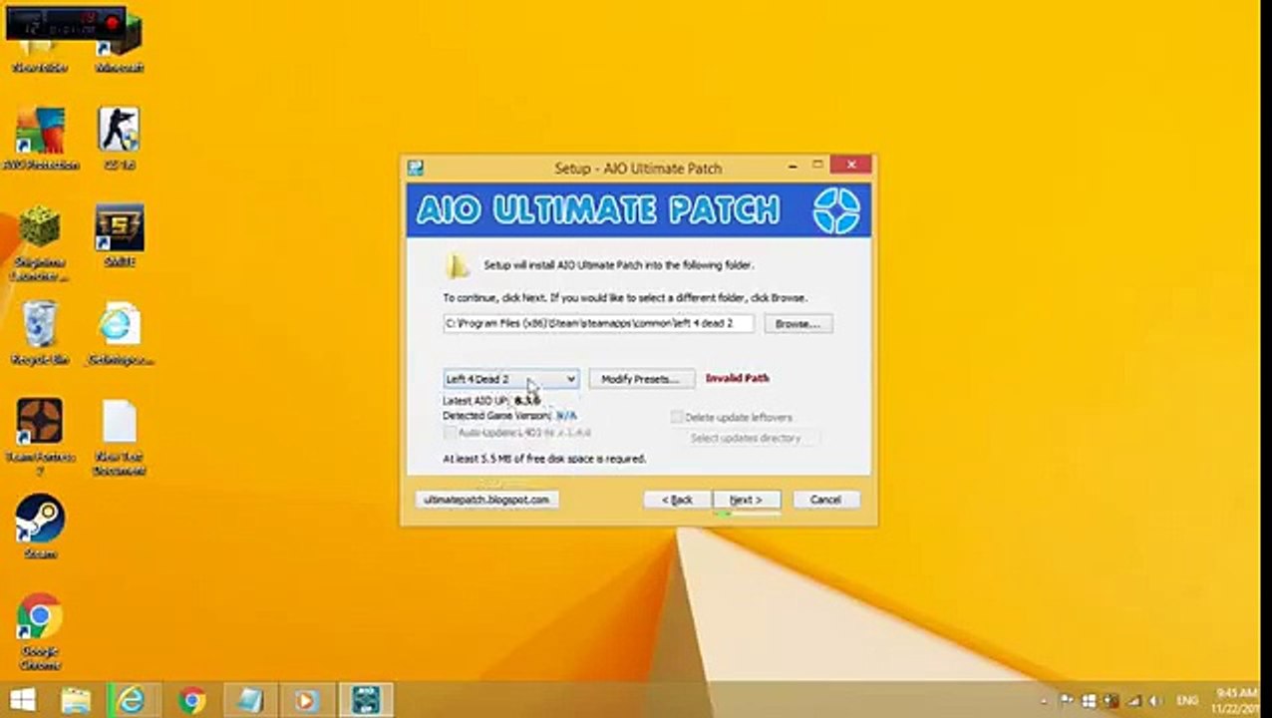
Task: Open the Windows Start button
Action: pos(22,700)
